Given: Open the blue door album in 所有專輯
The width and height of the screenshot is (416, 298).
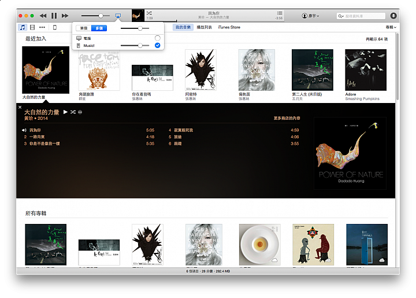Looking at the screenshot, I should 367,244.
